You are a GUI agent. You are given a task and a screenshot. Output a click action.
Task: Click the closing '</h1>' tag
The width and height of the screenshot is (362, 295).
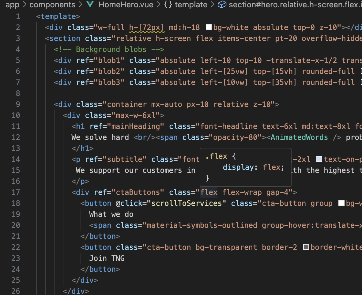pyautogui.click(x=83, y=148)
